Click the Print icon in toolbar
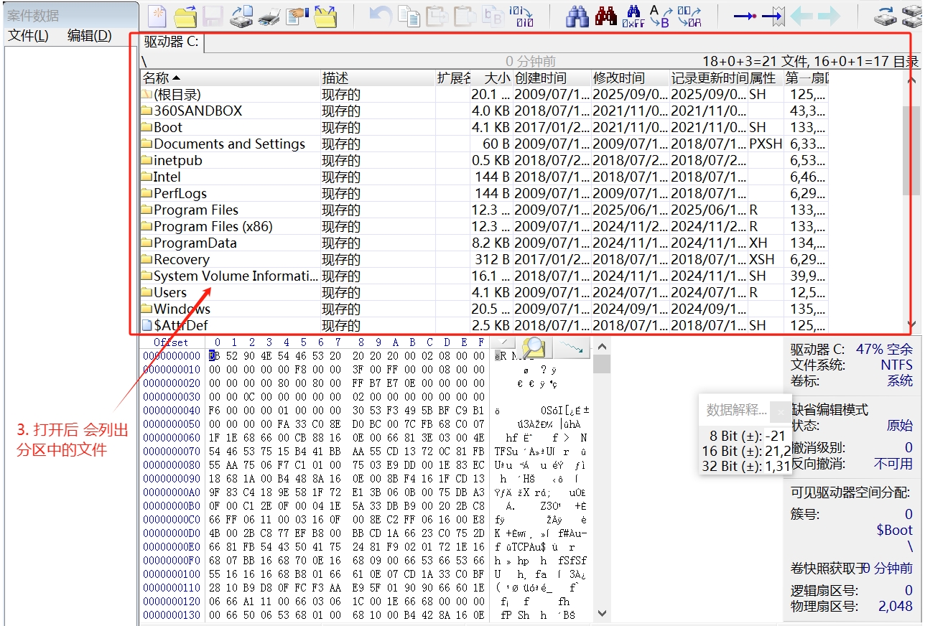925x626 pixels. coord(269,16)
